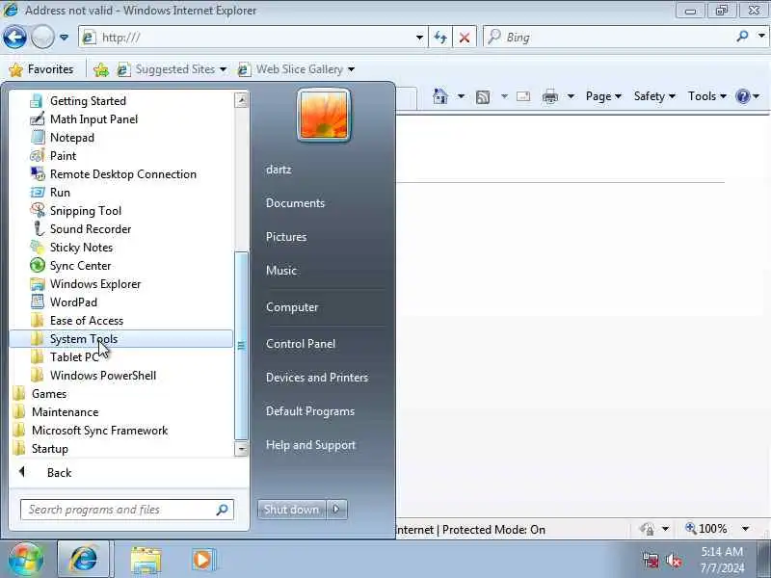Click the Home icon in command bar

(x=440, y=96)
